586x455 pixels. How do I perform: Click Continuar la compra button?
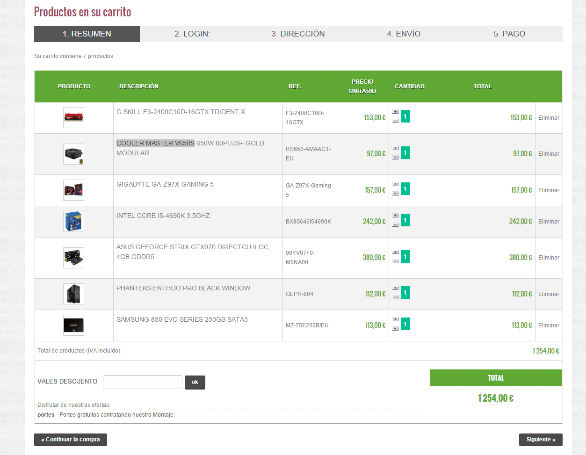coord(71,440)
